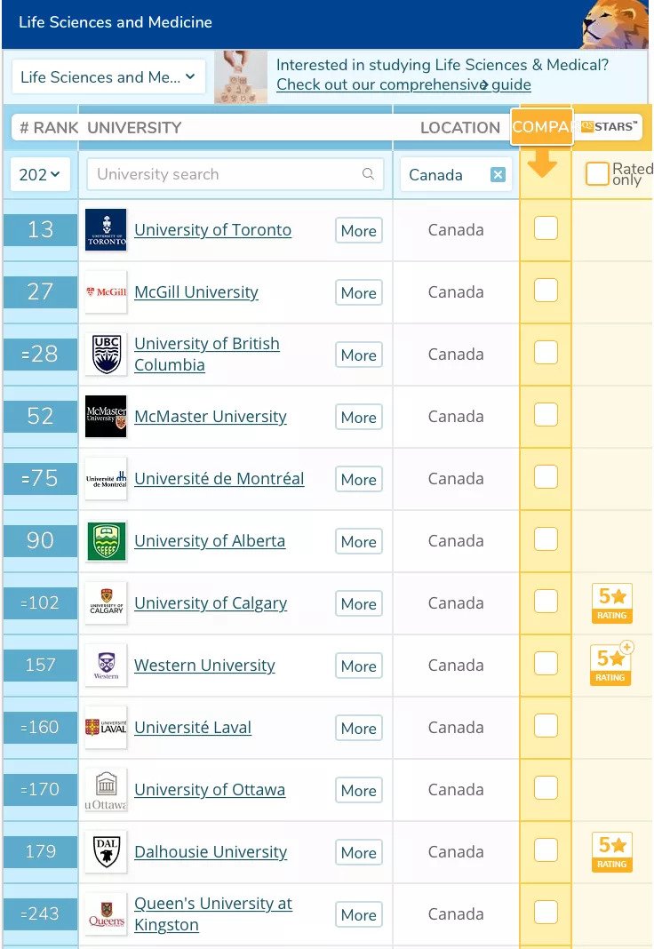This screenshot has height=949, width=654.
Task: Expand More details for University of Calgary
Action: pyautogui.click(x=359, y=604)
